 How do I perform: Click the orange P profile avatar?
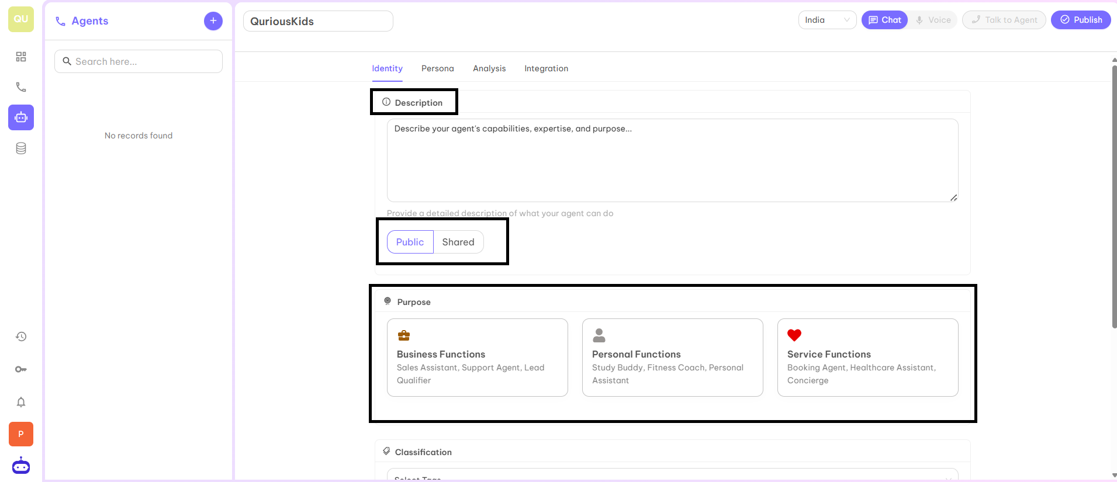[21, 434]
